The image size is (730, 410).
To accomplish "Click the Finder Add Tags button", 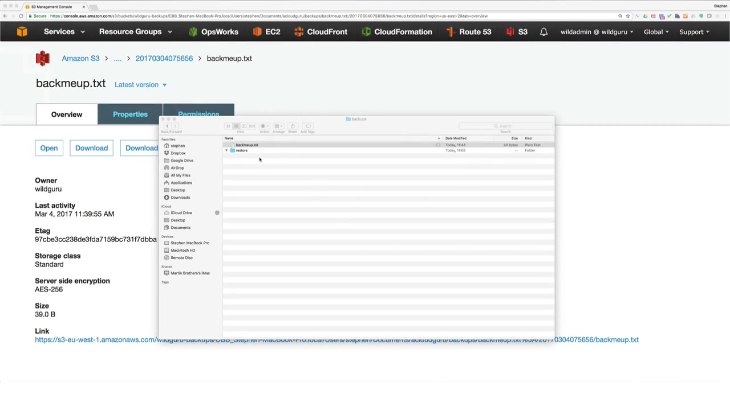I will coord(308,126).
